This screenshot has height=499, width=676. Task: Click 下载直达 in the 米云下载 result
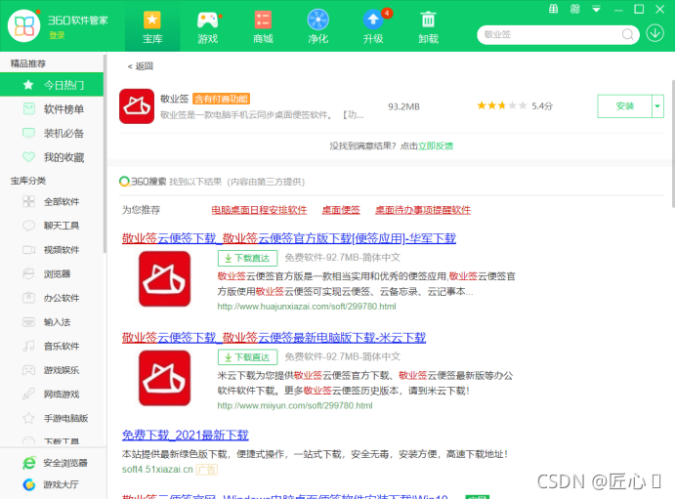(x=247, y=357)
